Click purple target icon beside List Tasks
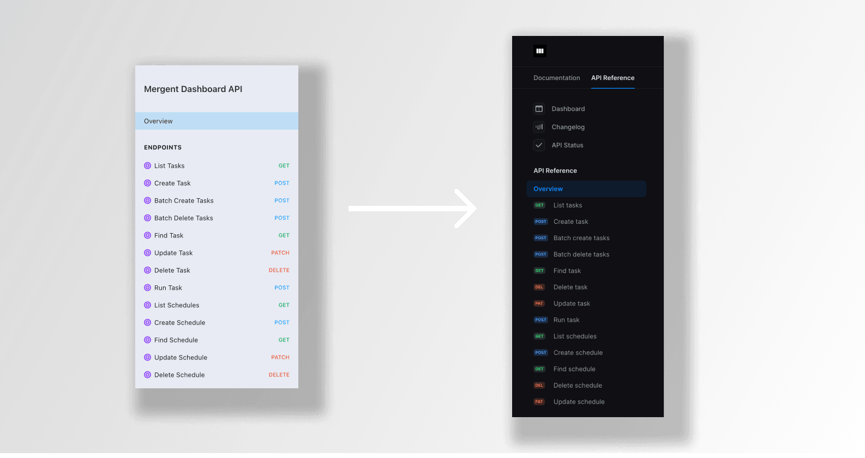 coord(147,166)
